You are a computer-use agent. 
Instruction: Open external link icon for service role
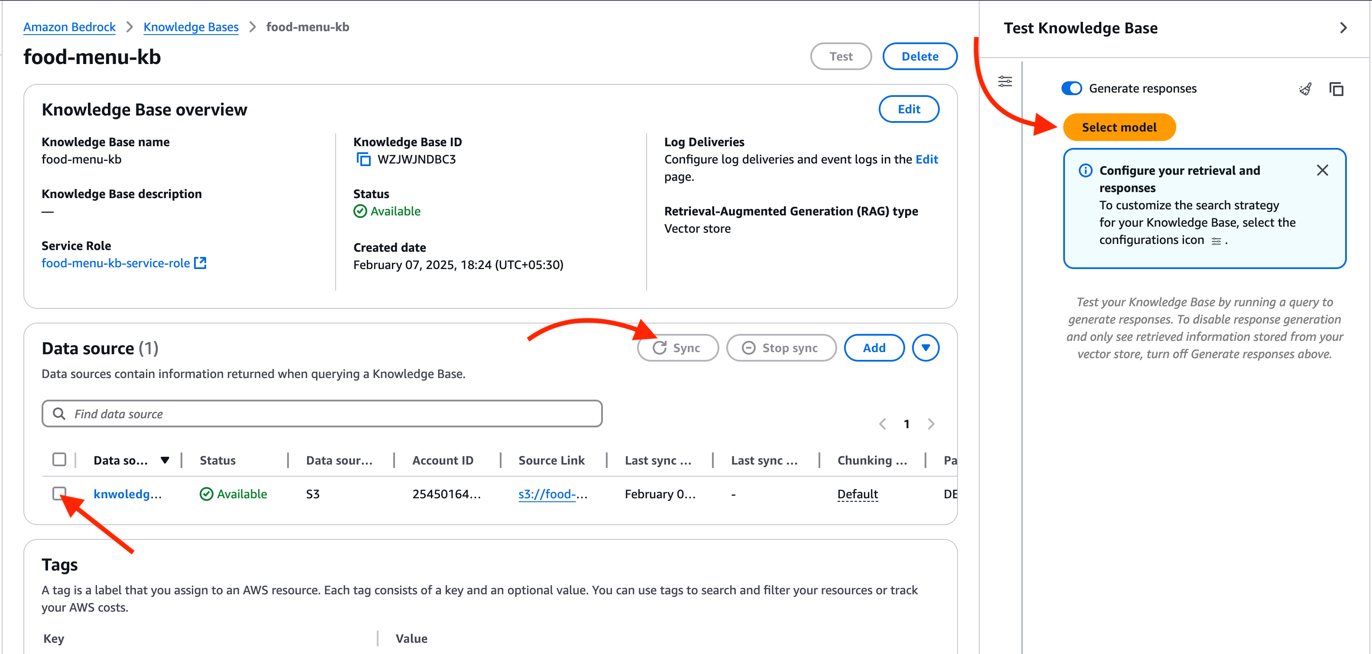200,263
